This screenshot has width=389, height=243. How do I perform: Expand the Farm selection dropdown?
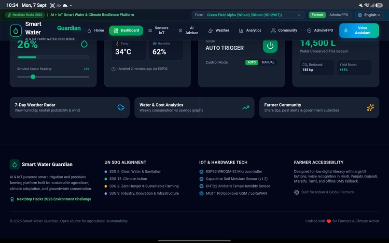[248, 15]
